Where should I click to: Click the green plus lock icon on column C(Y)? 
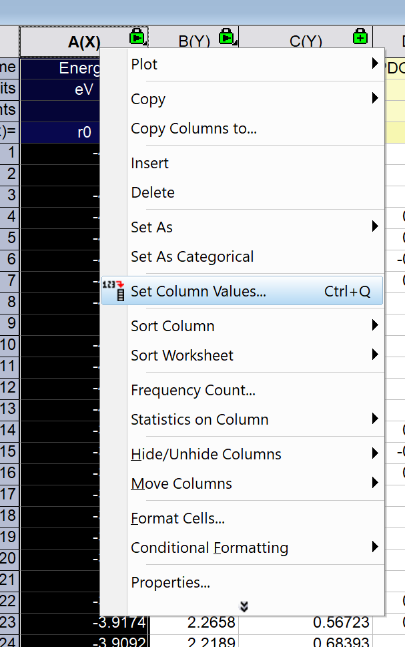360,37
